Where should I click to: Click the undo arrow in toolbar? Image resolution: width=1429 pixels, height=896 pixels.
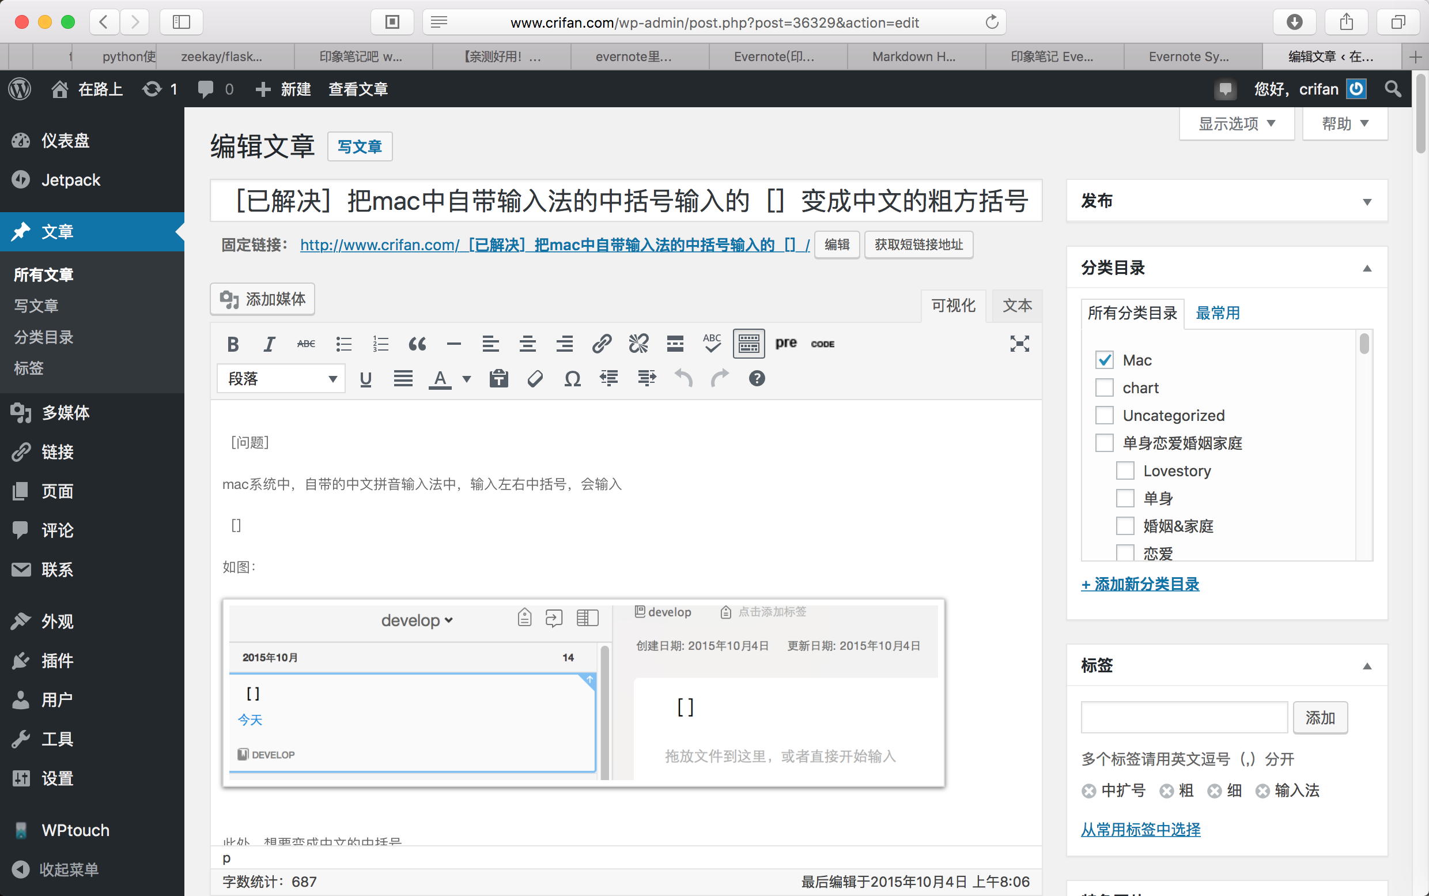[683, 379]
